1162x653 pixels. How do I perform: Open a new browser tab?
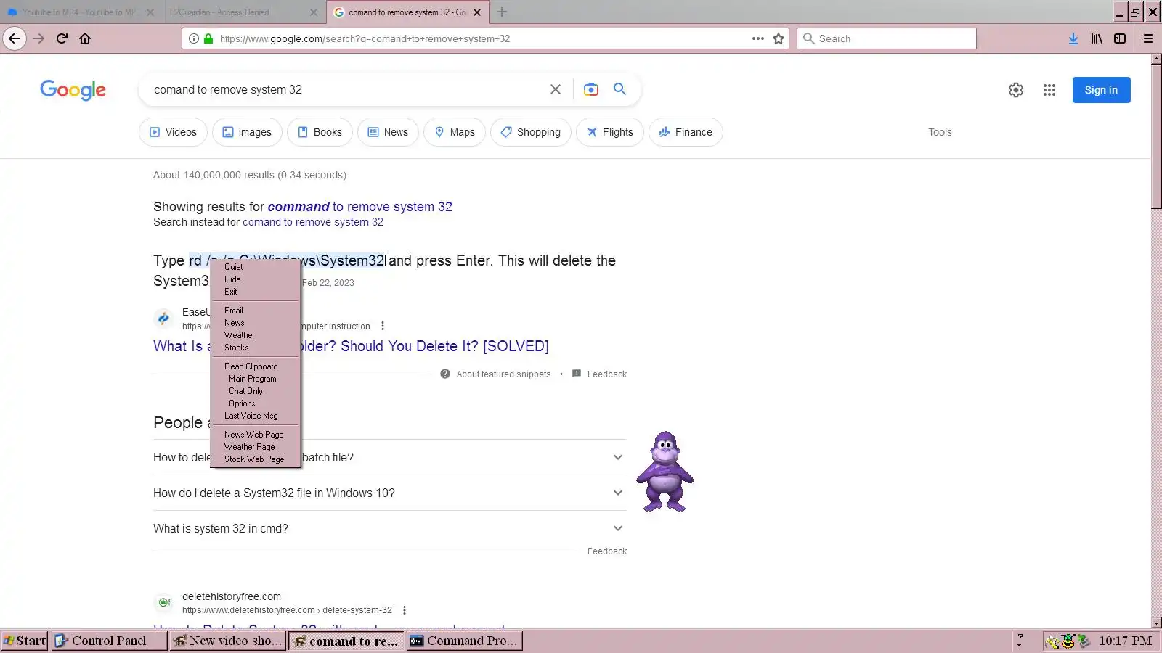tap(502, 12)
